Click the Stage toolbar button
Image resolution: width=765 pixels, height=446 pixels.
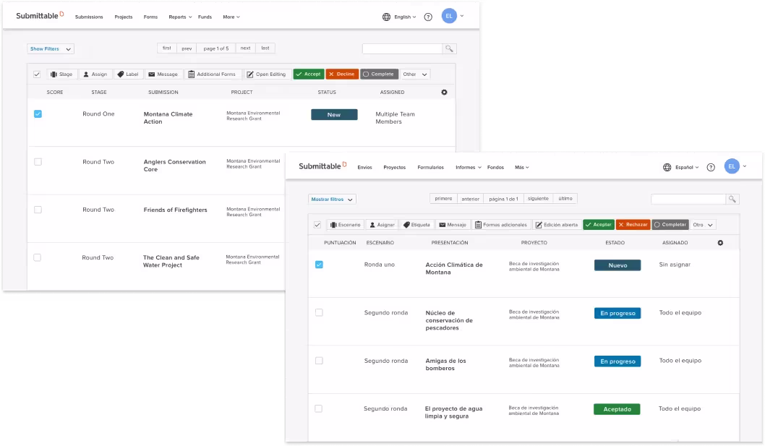tap(62, 74)
